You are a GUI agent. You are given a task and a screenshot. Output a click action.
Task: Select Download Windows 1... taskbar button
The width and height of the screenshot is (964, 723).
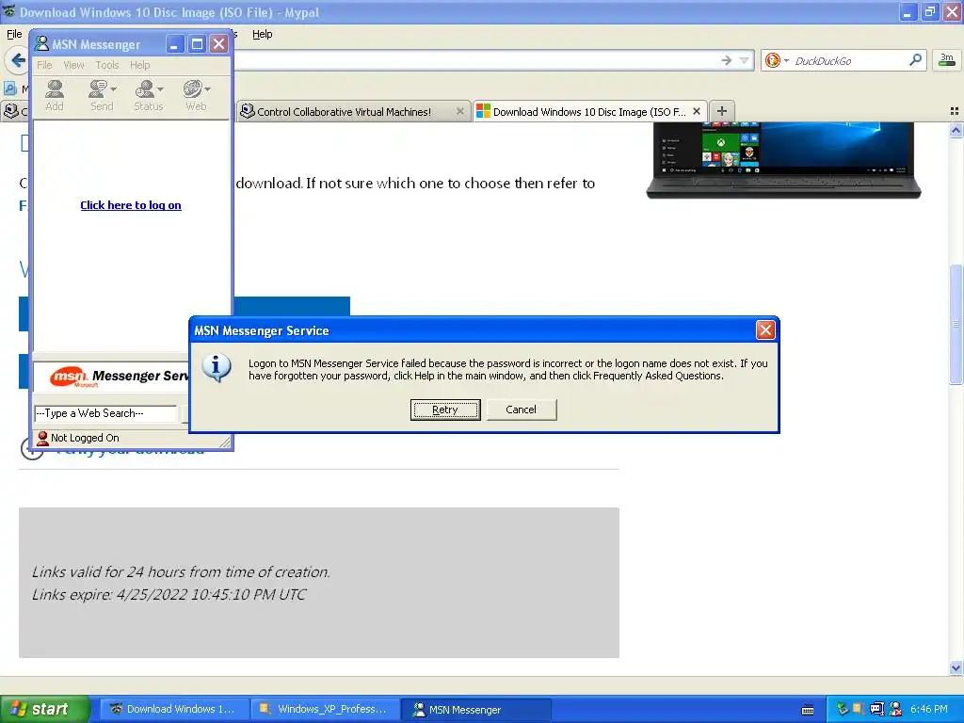174,710
